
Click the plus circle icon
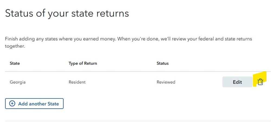point(12,104)
